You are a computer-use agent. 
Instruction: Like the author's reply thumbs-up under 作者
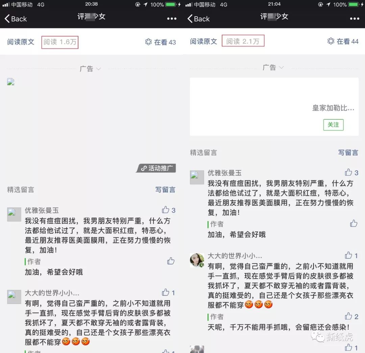[x=354, y=224]
